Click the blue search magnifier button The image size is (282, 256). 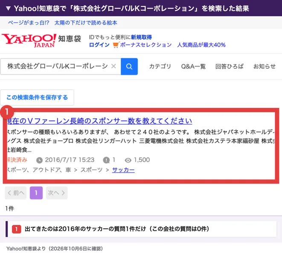[x=129, y=67]
